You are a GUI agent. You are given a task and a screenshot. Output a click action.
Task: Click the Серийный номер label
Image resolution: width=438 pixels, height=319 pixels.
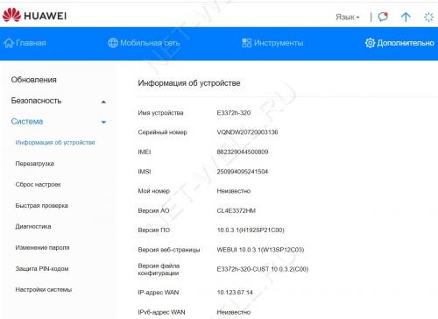click(x=162, y=132)
